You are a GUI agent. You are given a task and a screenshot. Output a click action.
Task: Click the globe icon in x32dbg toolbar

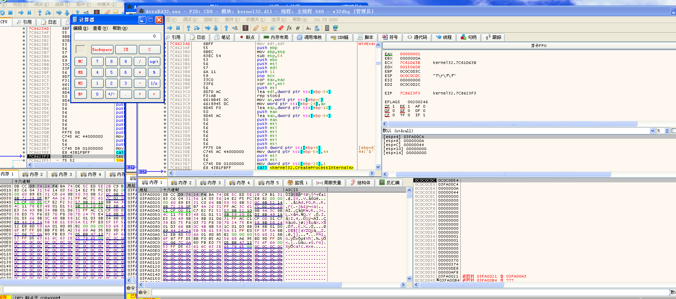coord(335,28)
